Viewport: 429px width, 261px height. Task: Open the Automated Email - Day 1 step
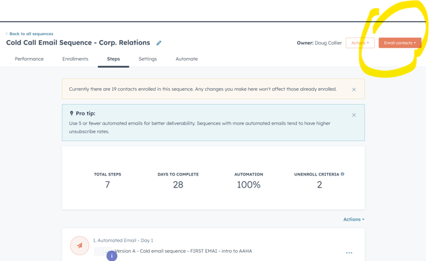(x=123, y=241)
